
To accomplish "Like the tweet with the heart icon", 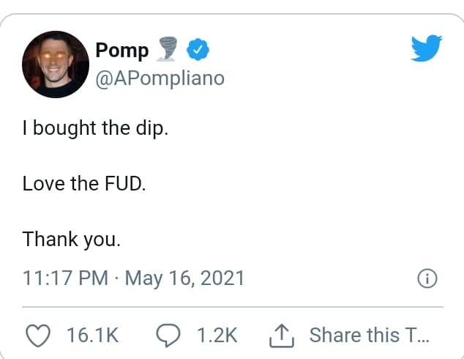I will pyautogui.click(x=38, y=336).
